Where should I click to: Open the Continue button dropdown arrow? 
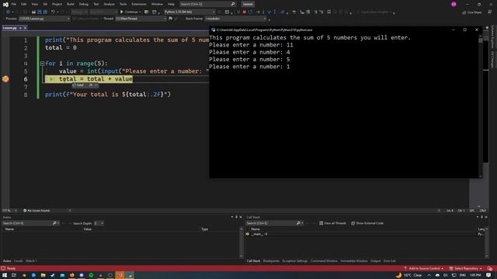pyautogui.click(x=140, y=12)
